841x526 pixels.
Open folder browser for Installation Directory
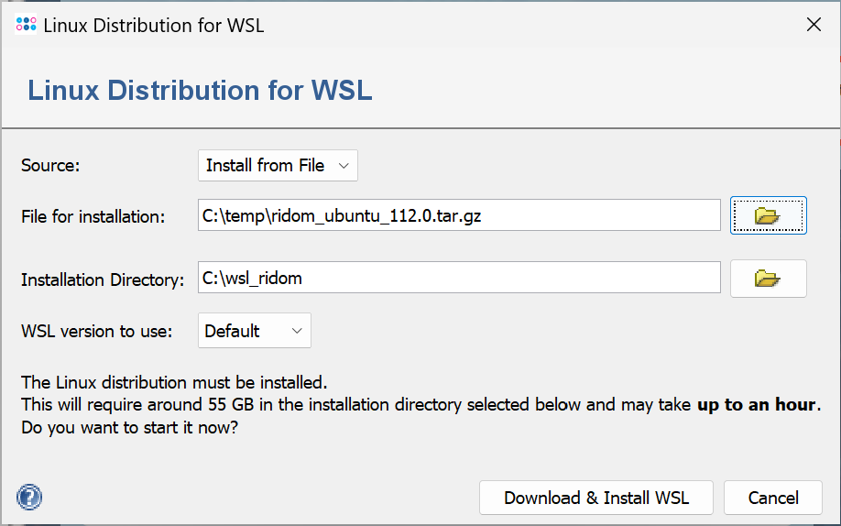[768, 278]
